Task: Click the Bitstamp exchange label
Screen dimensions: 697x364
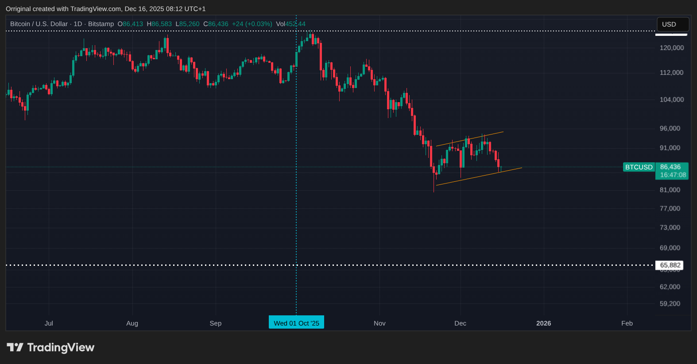Action: pyautogui.click(x=101, y=24)
